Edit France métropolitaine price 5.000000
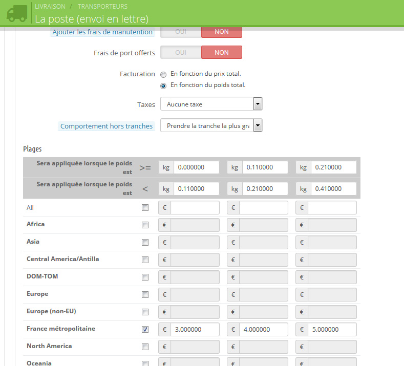The width and height of the screenshot is (404, 366). (x=332, y=330)
